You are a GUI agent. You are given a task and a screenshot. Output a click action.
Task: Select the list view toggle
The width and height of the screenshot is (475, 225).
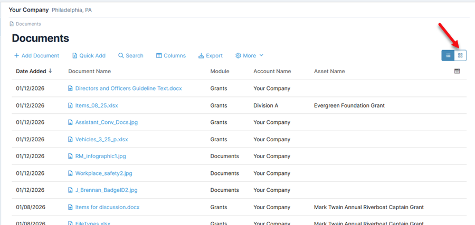pyautogui.click(x=448, y=55)
